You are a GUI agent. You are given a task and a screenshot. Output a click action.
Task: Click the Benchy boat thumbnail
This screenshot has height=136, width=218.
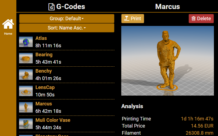point(26,75)
